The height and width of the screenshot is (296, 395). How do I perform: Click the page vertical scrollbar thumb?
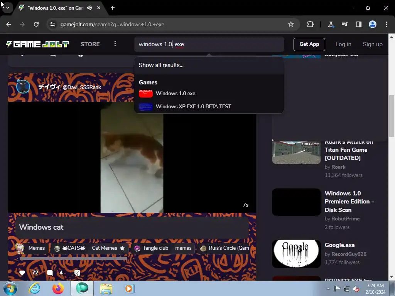click(x=392, y=116)
